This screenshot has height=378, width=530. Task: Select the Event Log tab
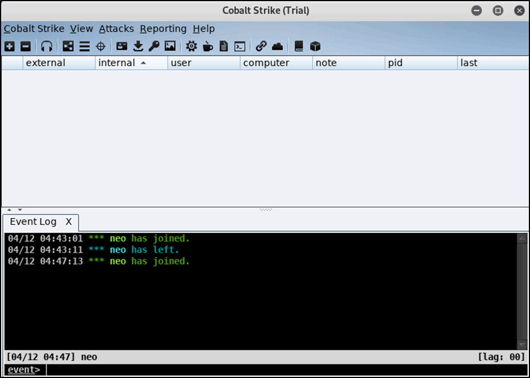(x=33, y=222)
